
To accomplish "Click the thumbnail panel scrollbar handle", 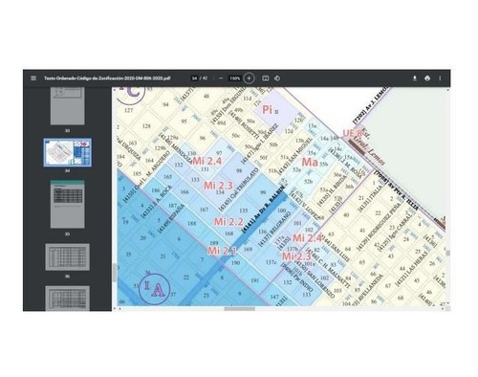I will [x=114, y=273].
